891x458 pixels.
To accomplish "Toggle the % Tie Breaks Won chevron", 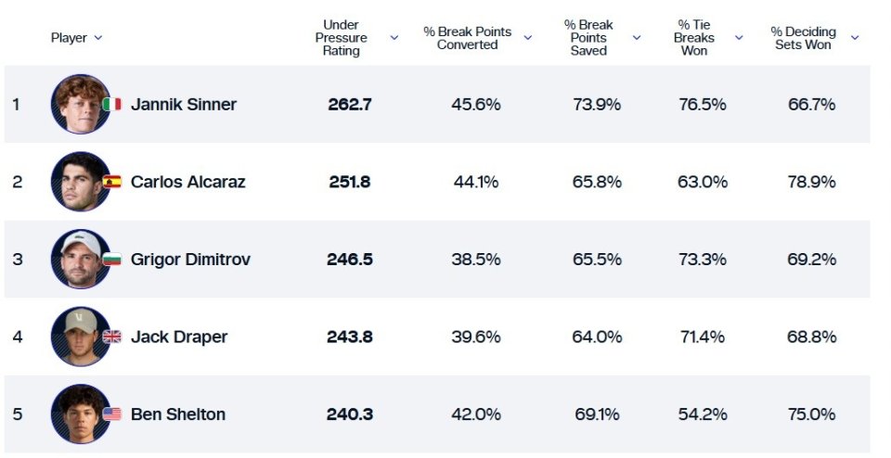I will (x=740, y=38).
